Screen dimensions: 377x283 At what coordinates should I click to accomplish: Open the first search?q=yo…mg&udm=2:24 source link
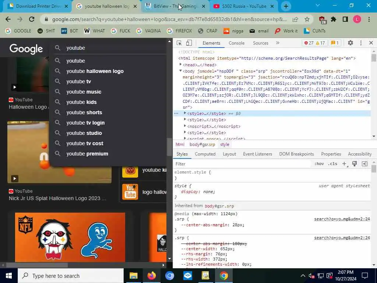tap(342, 219)
